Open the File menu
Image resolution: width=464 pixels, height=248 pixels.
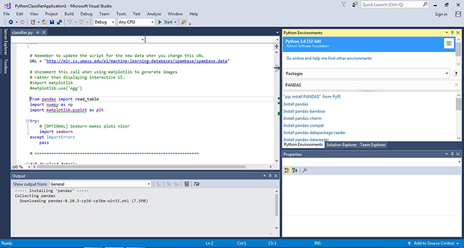coord(6,14)
